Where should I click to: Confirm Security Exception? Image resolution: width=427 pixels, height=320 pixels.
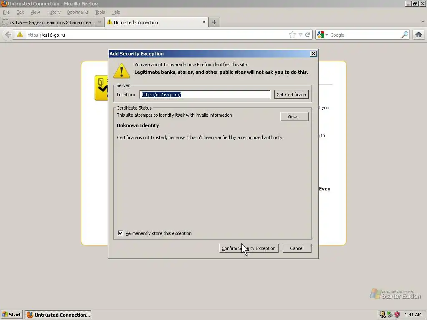pyautogui.click(x=249, y=248)
